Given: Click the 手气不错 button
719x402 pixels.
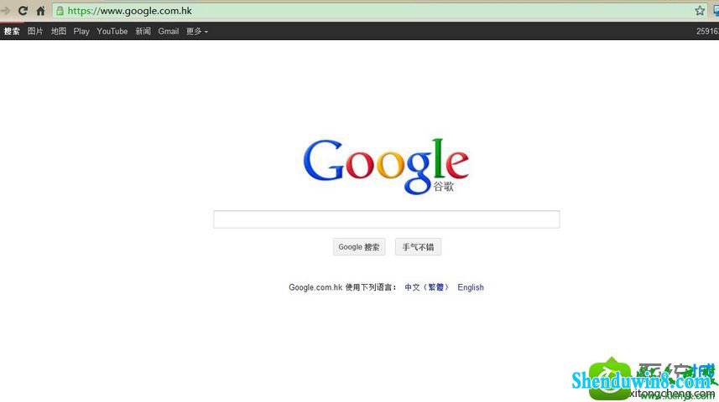Looking at the screenshot, I should point(418,247).
